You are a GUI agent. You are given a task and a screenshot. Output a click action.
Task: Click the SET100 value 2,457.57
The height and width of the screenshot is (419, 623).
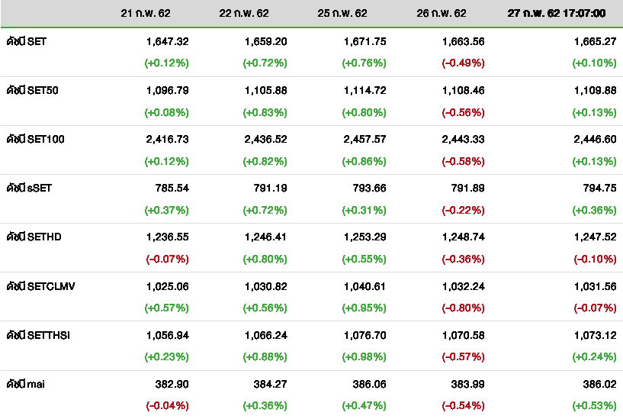(x=364, y=139)
